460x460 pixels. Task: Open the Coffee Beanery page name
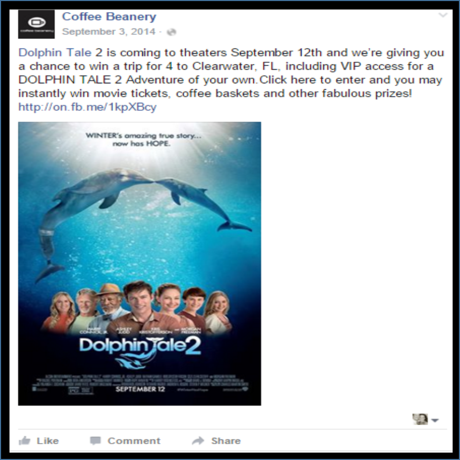click(x=109, y=16)
